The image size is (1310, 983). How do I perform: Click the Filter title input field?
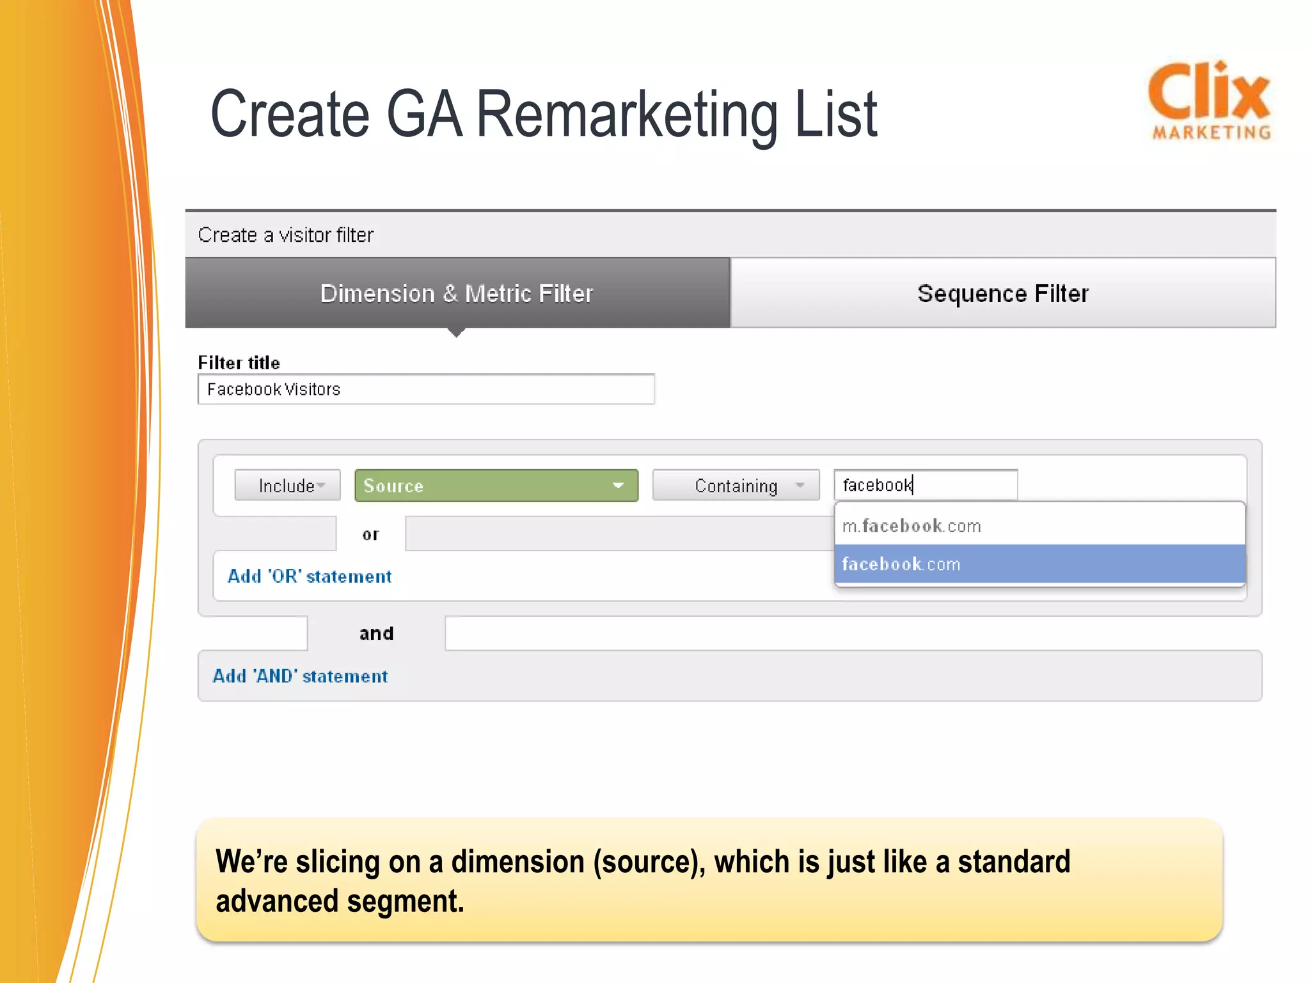point(426,389)
